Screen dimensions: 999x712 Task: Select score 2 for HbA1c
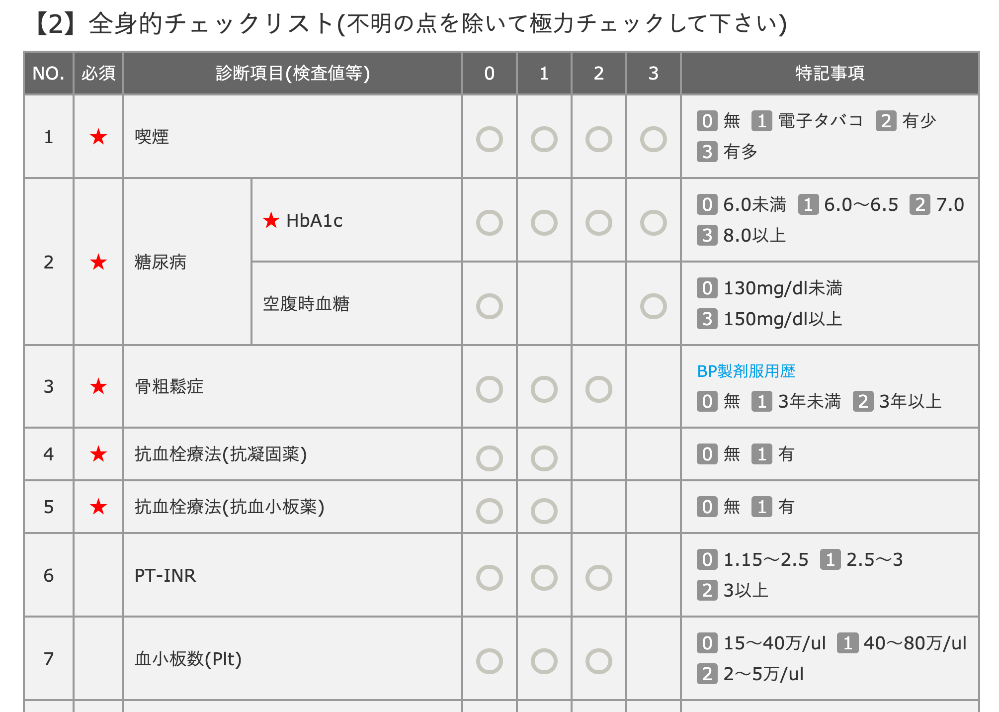598,223
